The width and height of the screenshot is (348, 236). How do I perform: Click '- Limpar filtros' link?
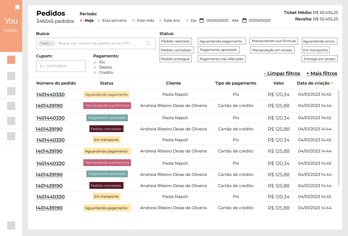click(x=282, y=73)
